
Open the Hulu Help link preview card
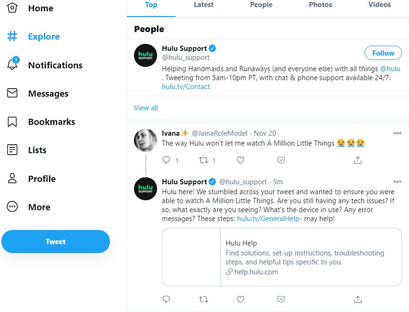(282, 257)
